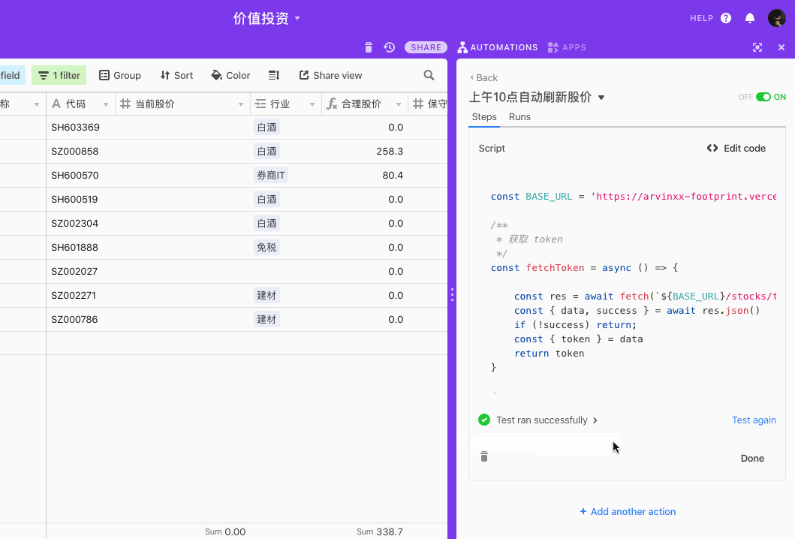795x539 pixels.
Task: Enable grouping with the Group button
Action: click(120, 75)
